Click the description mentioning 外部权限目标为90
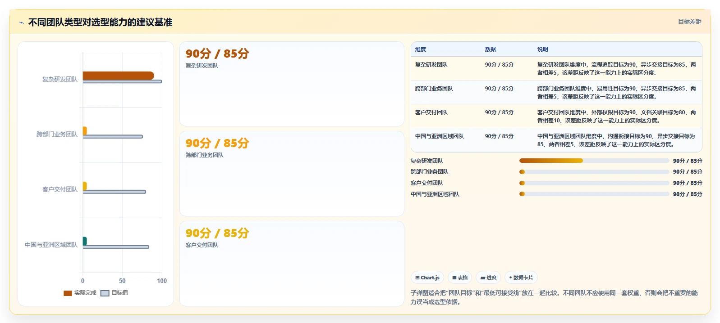This screenshot has height=323, width=720. [617, 117]
